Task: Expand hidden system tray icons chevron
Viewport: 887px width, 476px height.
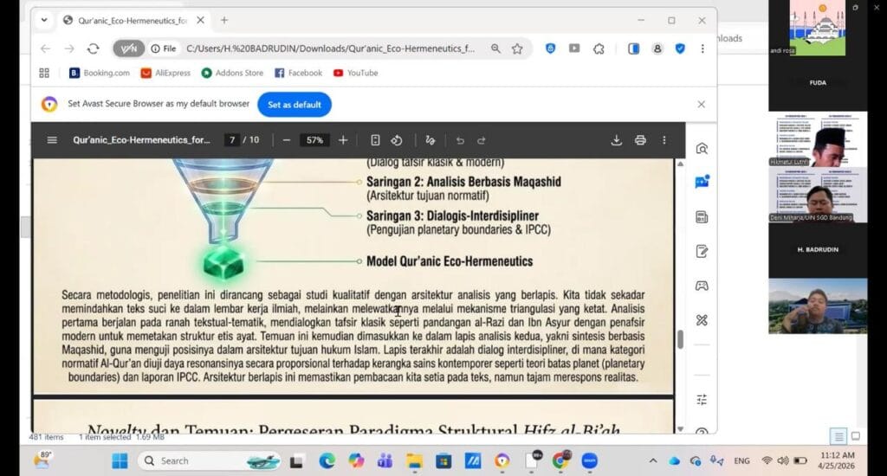Action: (x=652, y=460)
